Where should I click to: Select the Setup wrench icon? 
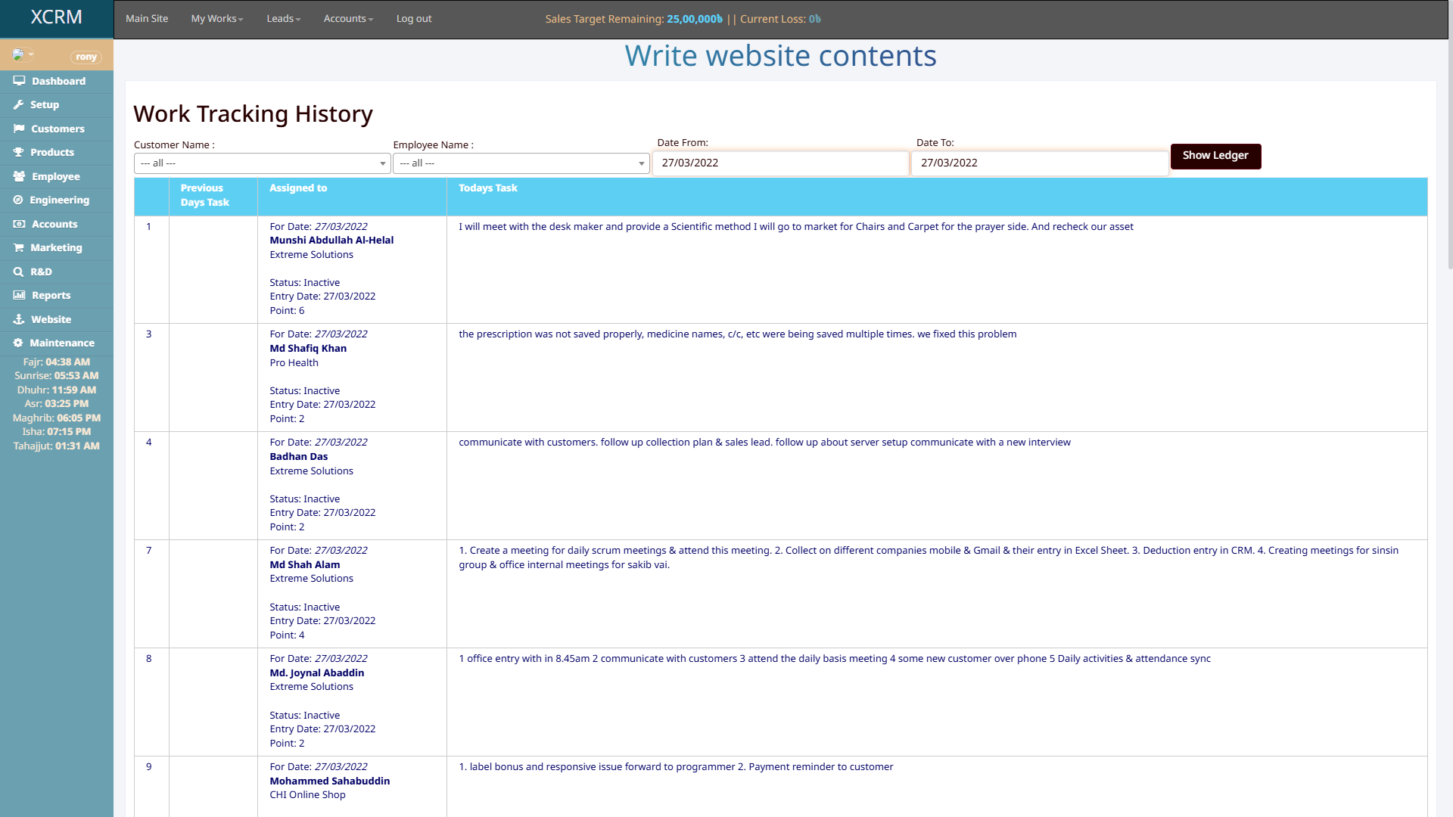(20, 104)
